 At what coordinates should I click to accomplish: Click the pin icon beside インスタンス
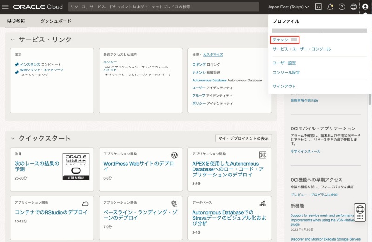pyautogui.click(x=17, y=65)
